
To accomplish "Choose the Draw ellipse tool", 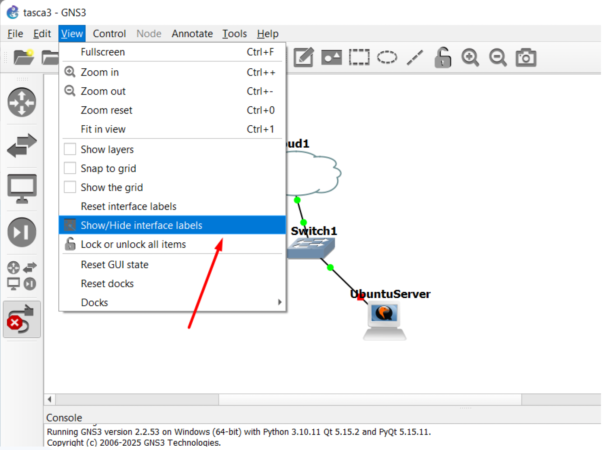I will point(387,57).
